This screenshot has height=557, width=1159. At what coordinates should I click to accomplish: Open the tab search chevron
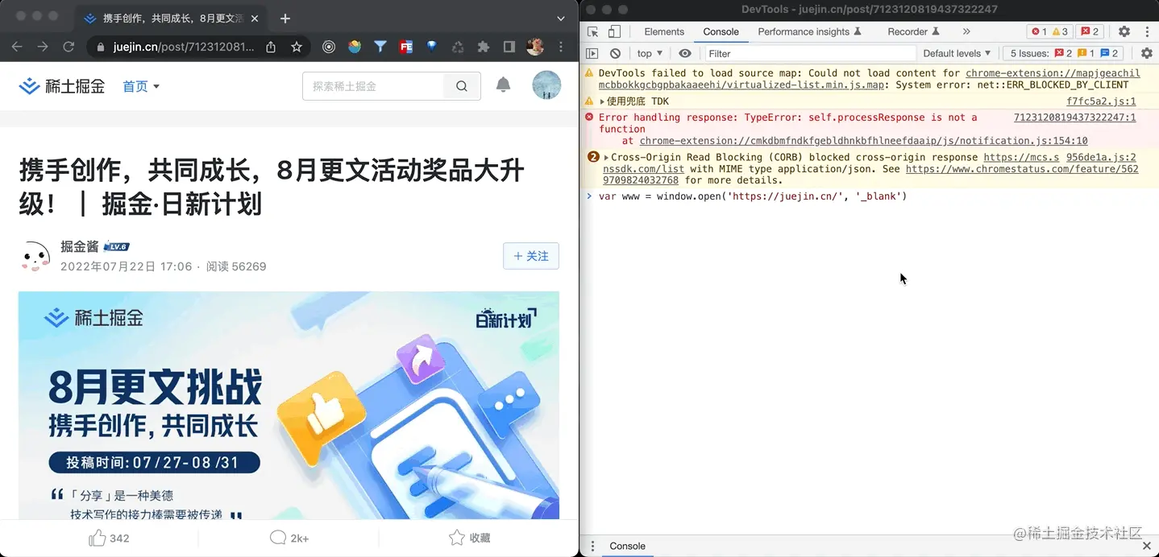[561, 19]
